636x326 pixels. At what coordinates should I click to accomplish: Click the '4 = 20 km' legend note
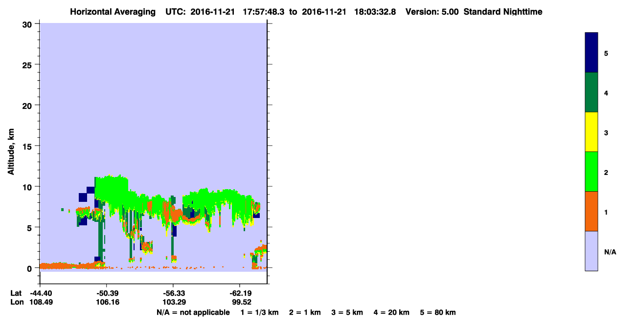pyautogui.click(x=391, y=312)
